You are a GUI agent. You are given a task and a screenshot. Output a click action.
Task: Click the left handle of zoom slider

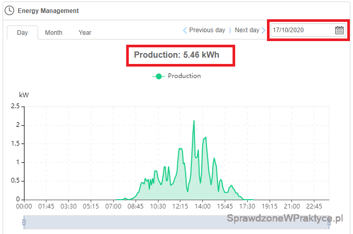pyautogui.click(x=24, y=223)
